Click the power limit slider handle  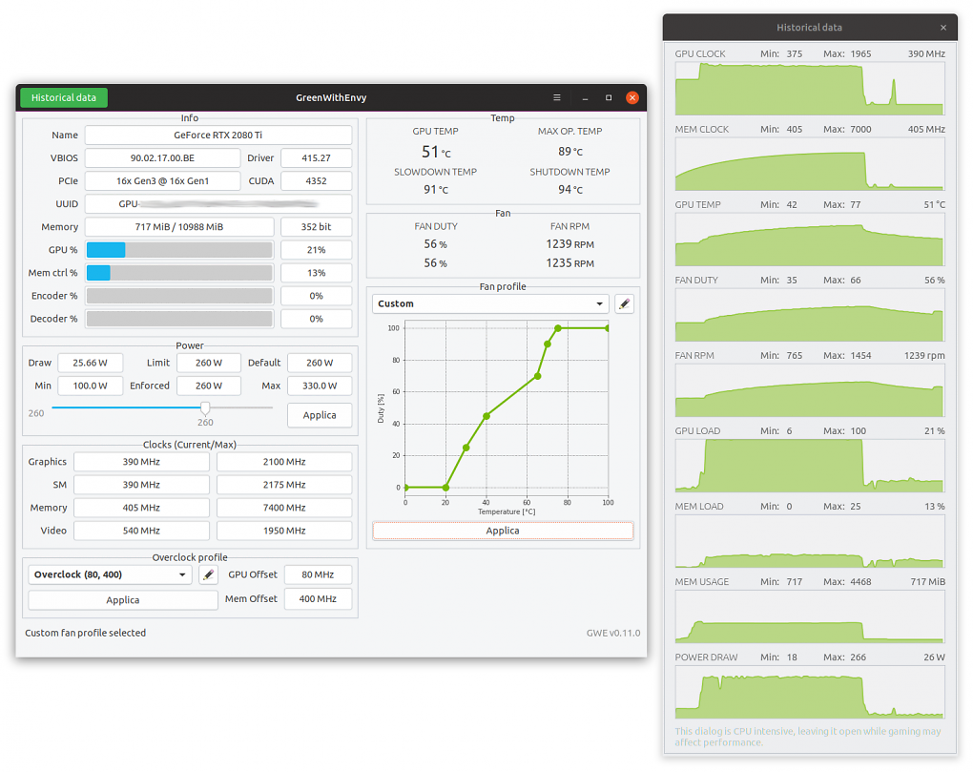205,408
